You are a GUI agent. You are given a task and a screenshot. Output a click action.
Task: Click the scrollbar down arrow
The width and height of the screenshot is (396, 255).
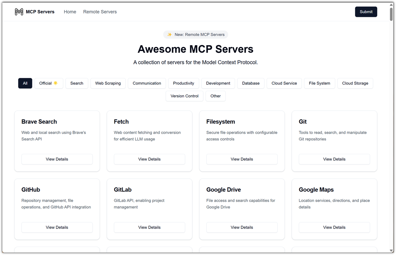[391, 251]
